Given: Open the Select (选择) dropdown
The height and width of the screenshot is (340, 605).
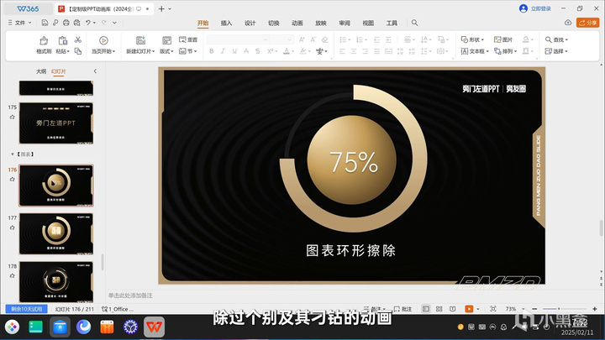Looking at the screenshot, I should tap(556, 51).
